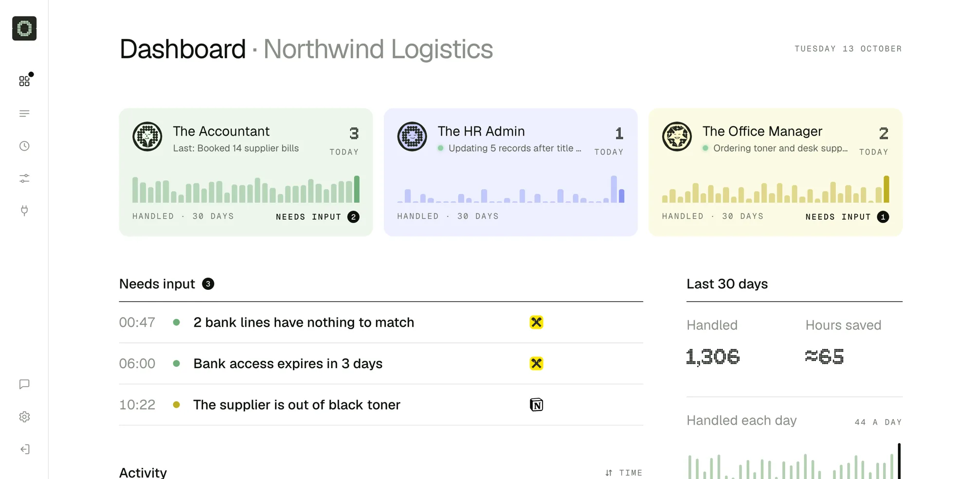The width and height of the screenshot is (973, 479).
Task: Click The HR Admin's 30-day bar chart
Action: [x=510, y=189]
